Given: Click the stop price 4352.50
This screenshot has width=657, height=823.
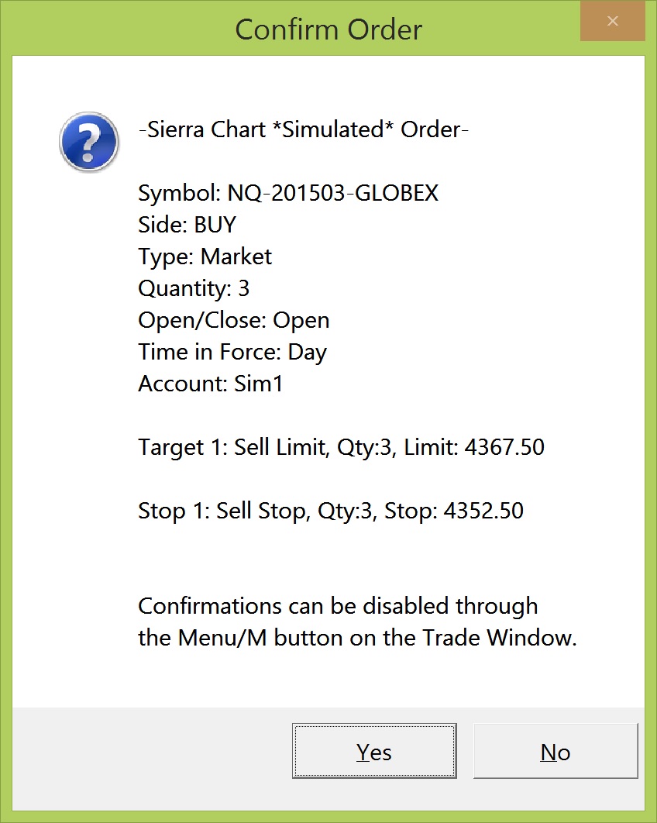Looking at the screenshot, I should tap(483, 511).
